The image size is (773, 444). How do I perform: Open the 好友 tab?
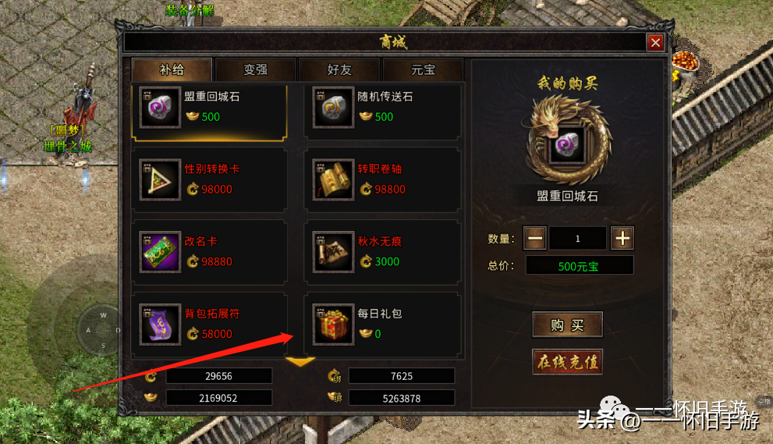(339, 70)
